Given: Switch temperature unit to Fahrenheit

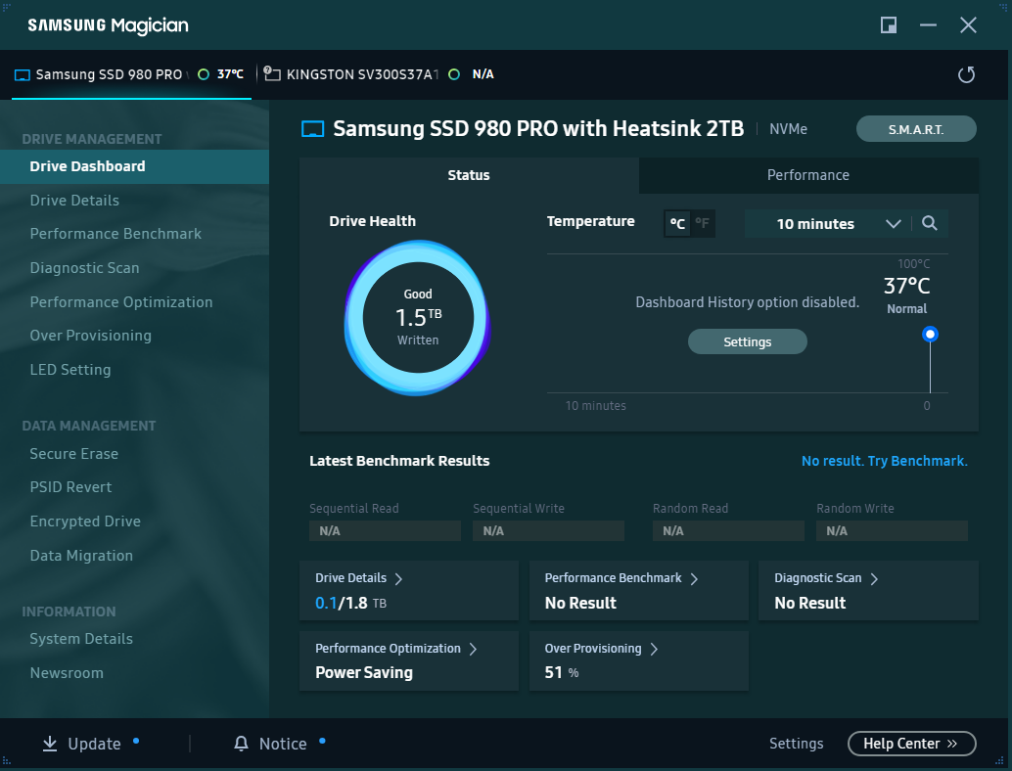Looking at the screenshot, I should 702,224.
